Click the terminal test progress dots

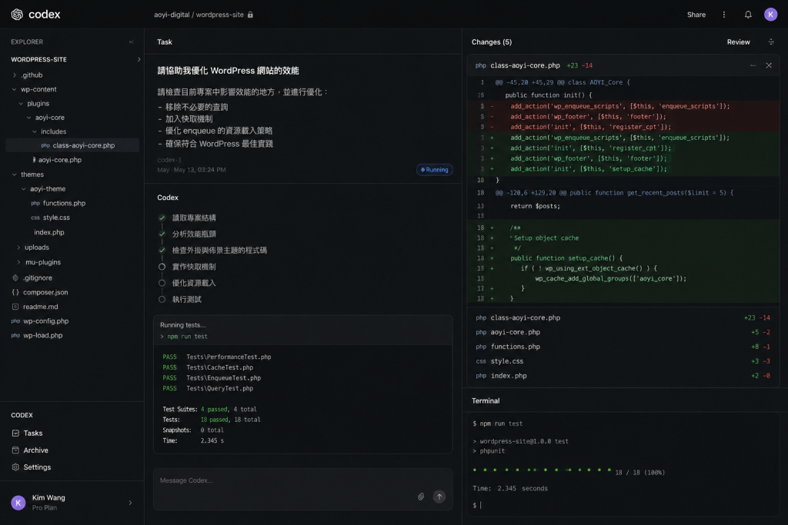pos(542,470)
